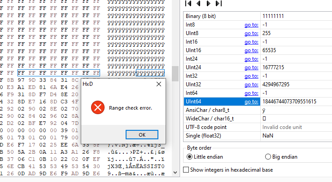This screenshot has height=182, width=332.
Task: Select the WideChar / char16_t row
Action: click(258, 119)
